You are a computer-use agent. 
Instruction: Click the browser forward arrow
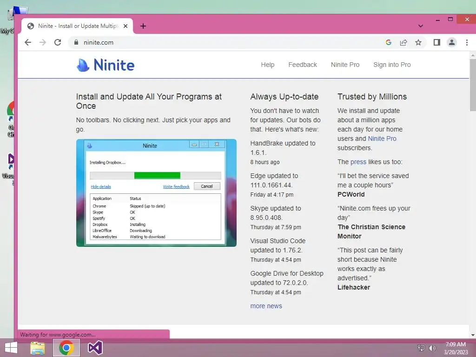(x=43, y=42)
